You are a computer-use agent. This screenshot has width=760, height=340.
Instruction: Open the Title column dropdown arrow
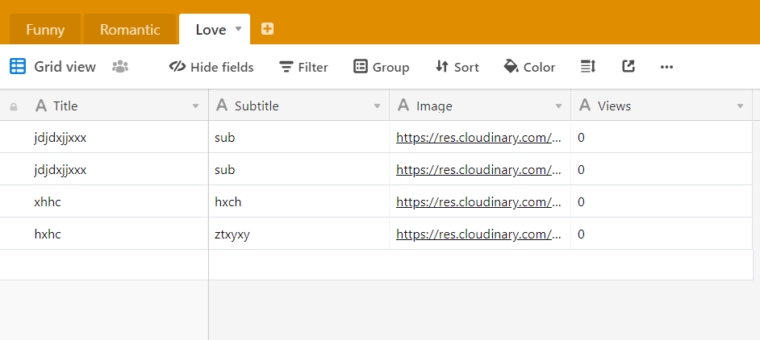(195, 106)
